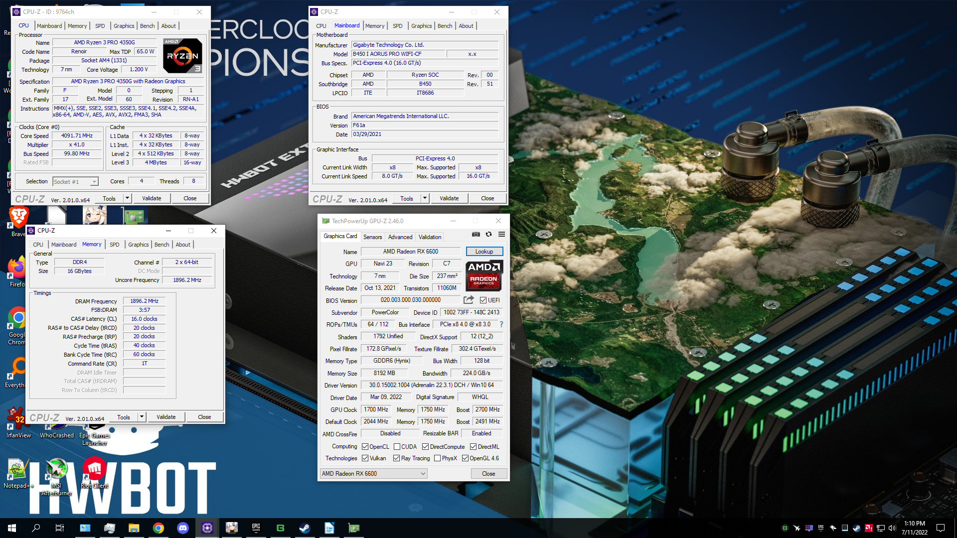
Task: Open Epic Games from the taskbar
Action: [256, 528]
